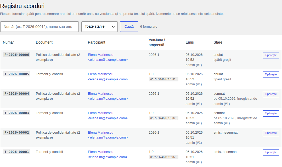The width and height of the screenshot is (282, 167).
Task: Click the hash fingerprint in row T-2026-00003
Action: pos(164,118)
